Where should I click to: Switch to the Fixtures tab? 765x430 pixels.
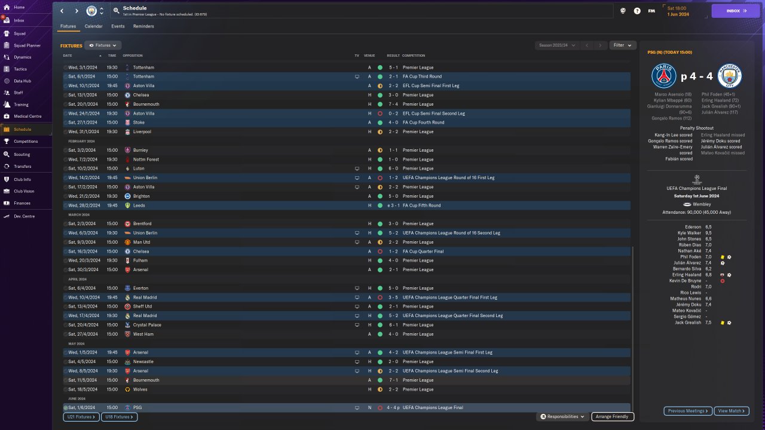click(68, 26)
